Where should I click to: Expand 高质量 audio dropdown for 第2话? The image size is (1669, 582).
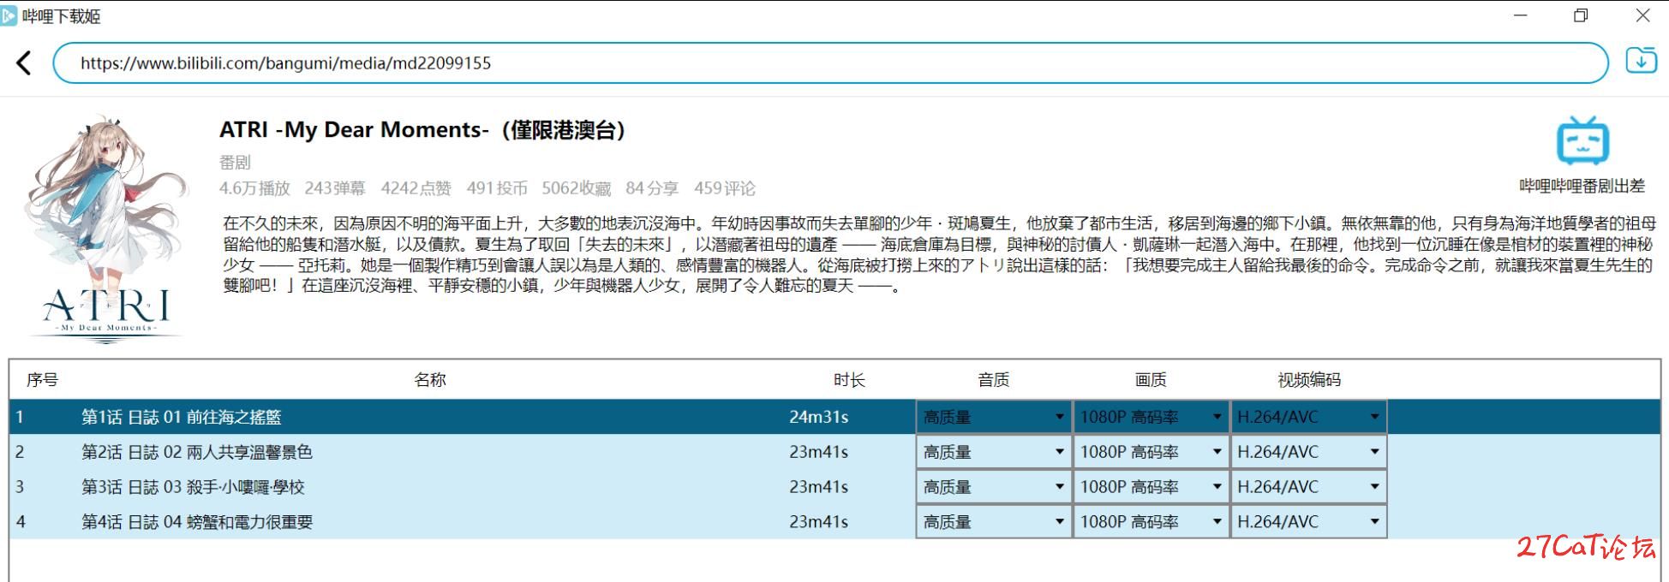pos(993,452)
